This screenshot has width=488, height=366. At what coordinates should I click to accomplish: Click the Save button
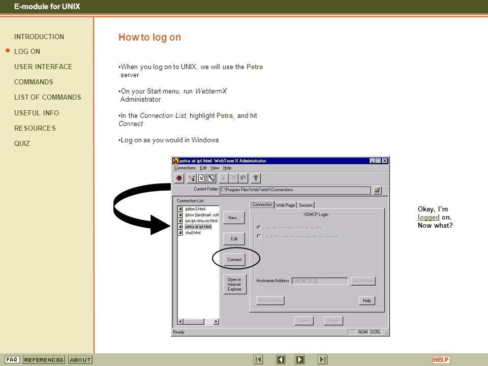[x=304, y=321]
